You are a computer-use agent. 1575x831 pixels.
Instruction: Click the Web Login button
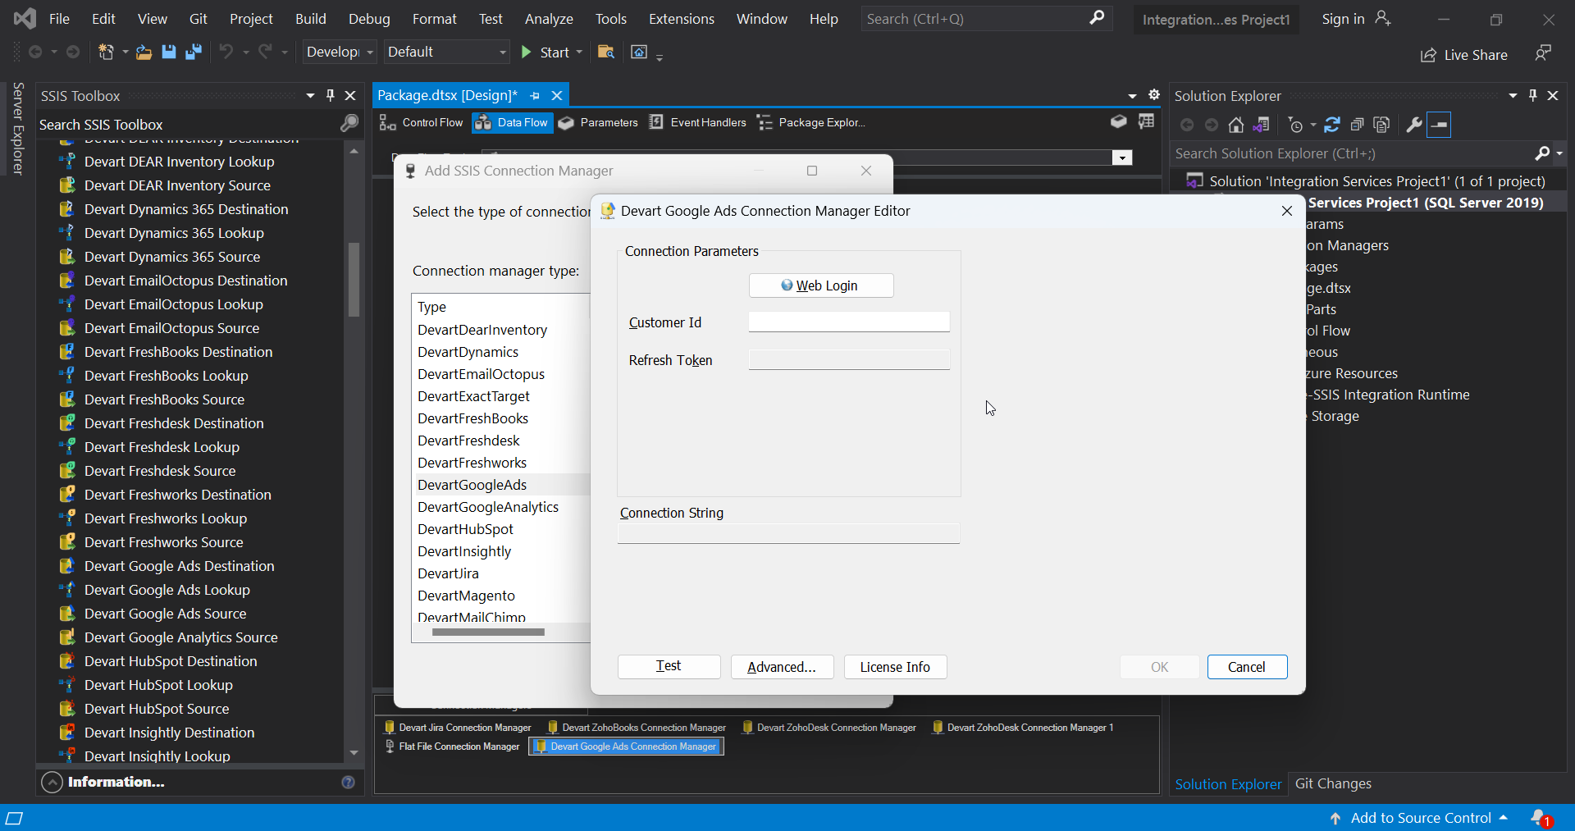tap(820, 285)
